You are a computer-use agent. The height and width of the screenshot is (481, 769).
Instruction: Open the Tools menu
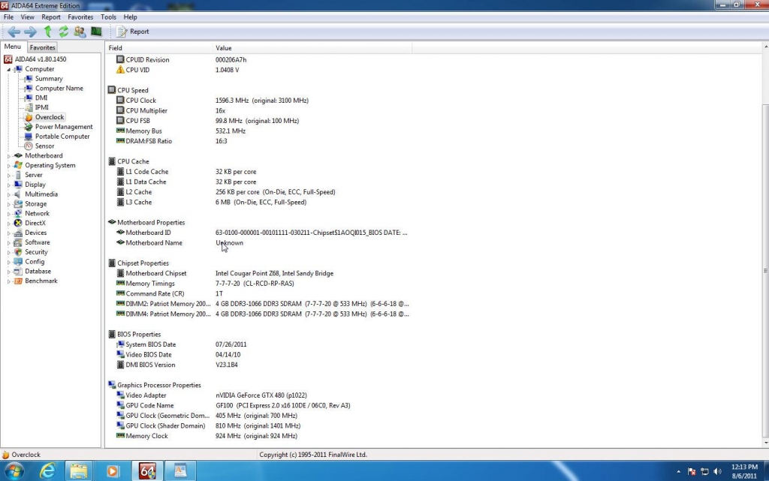[x=108, y=17]
